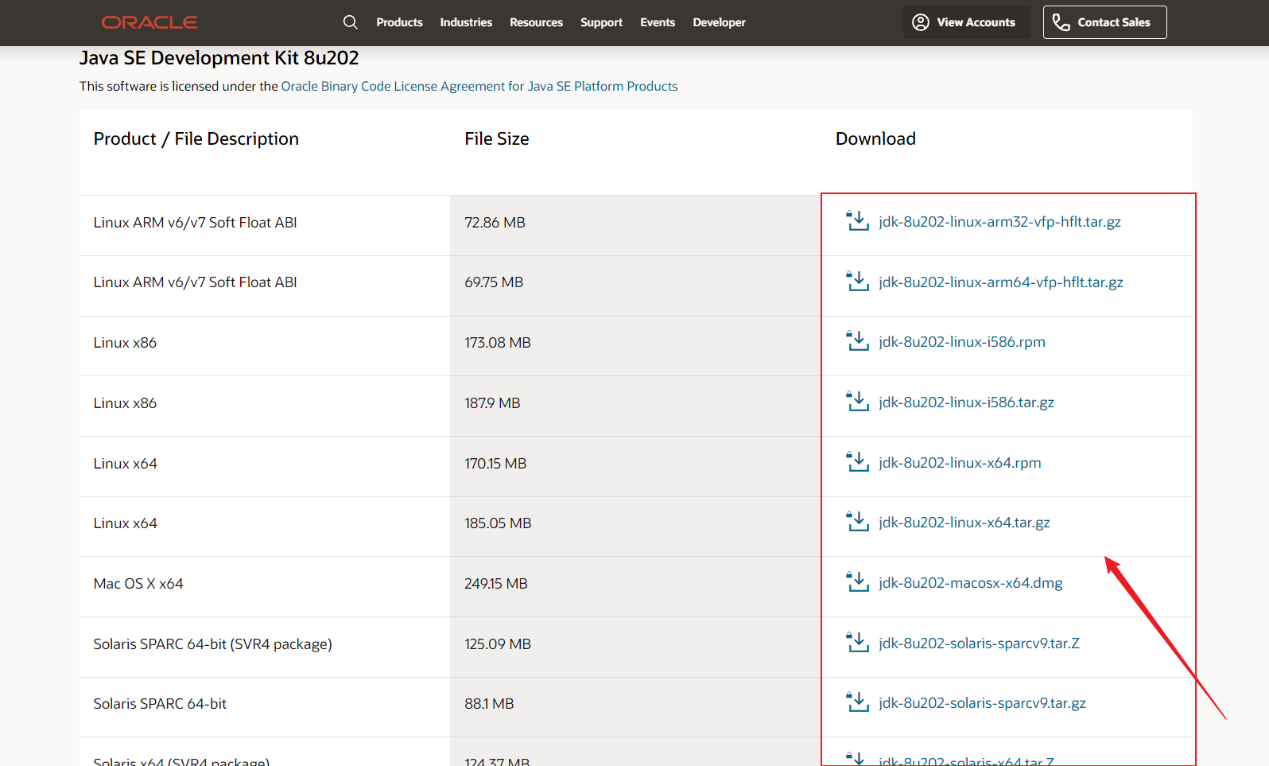The image size is (1269, 766).
Task: Download jdk-8u202-linux-i586.rpm link
Action: [x=962, y=342]
